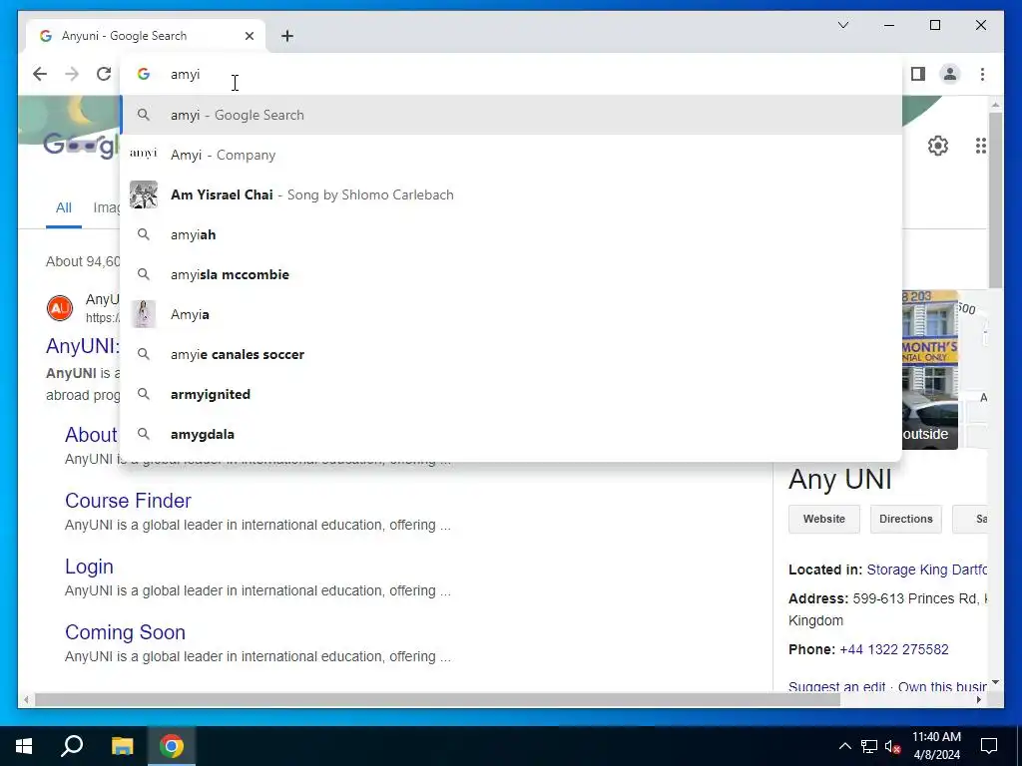Viewport: 1022px width, 766px height.
Task: Choose the 'Amyia' suggestion with photo
Action: coord(512,314)
